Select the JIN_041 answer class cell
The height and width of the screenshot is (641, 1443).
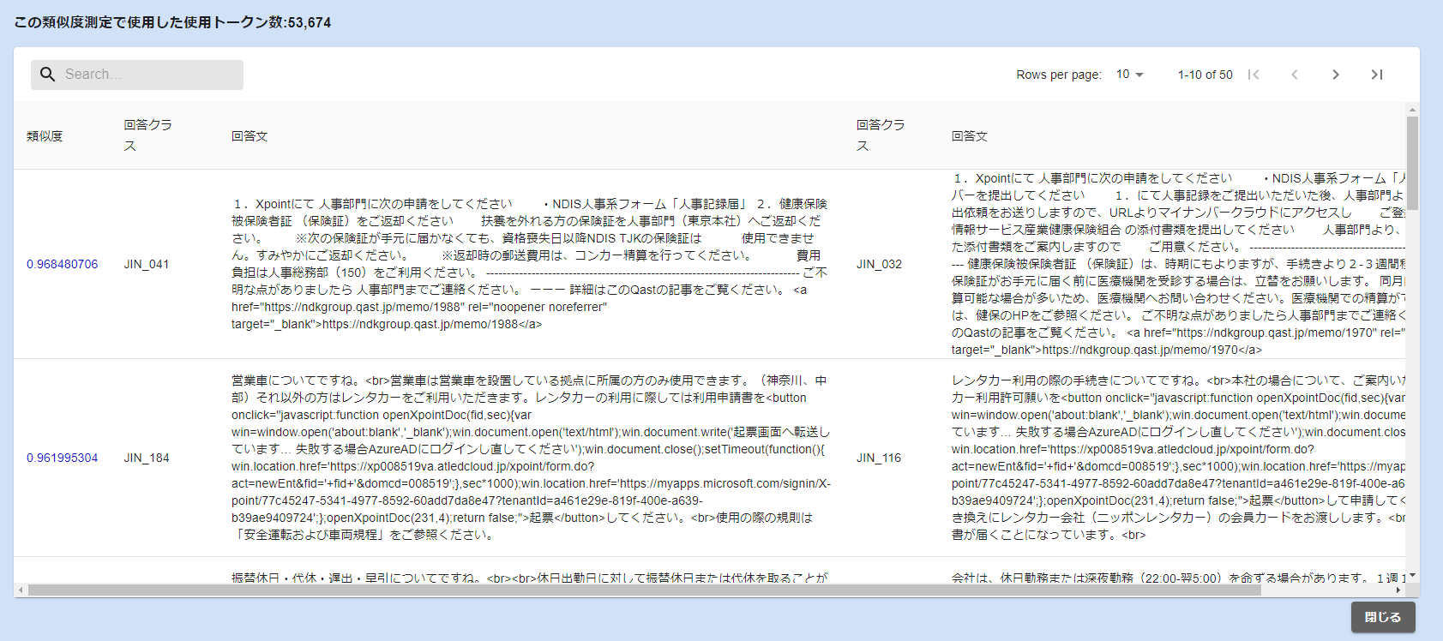pyautogui.click(x=147, y=264)
